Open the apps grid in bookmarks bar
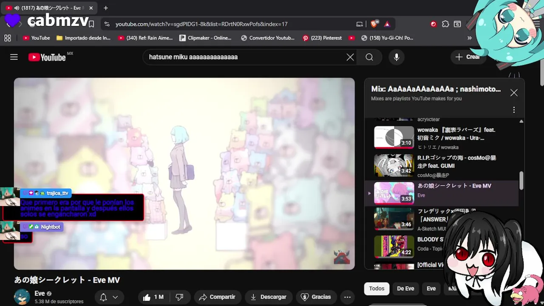This screenshot has width=544, height=306. [x=7, y=38]
